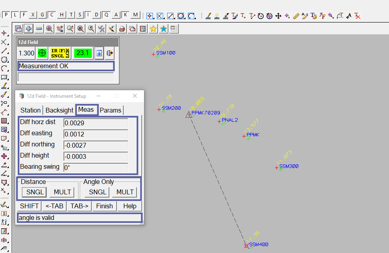Image resolution: width=389 pixels, height=253 pixels.
Task: Click the zoom out minus icon
Action: pyautogui.click(x=39, y=28)
